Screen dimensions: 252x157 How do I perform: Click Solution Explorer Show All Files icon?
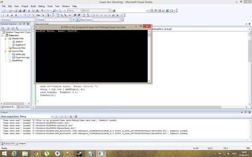[x=8, y=28]
